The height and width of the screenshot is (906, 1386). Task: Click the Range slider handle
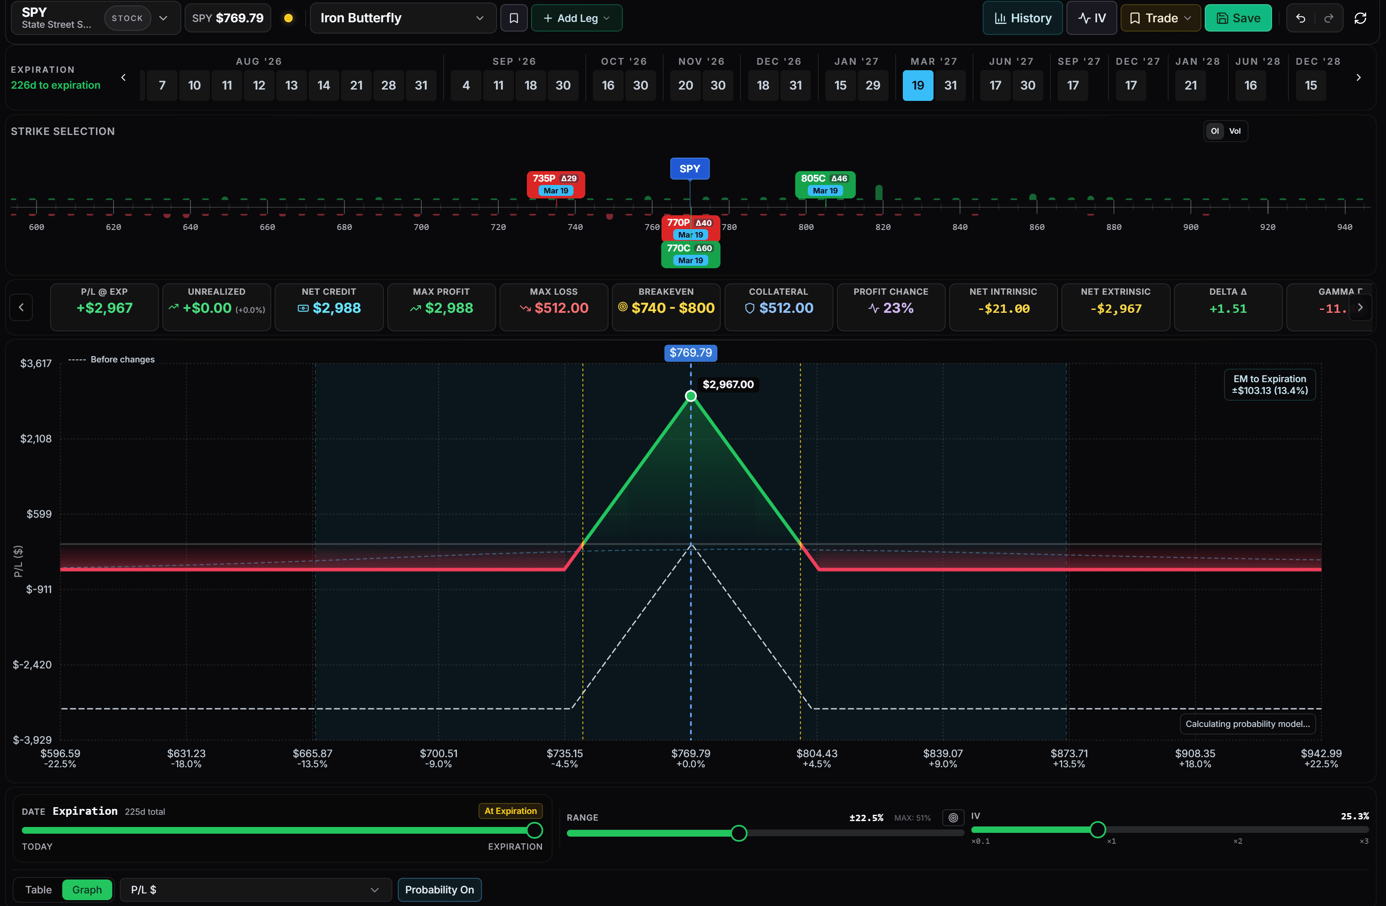(x=738, y=832)
